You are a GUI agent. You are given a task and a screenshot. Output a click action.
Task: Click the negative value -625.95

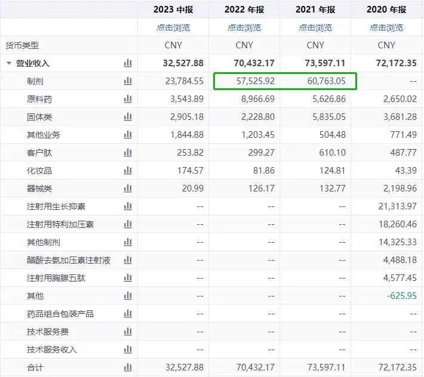click(402, 296)
